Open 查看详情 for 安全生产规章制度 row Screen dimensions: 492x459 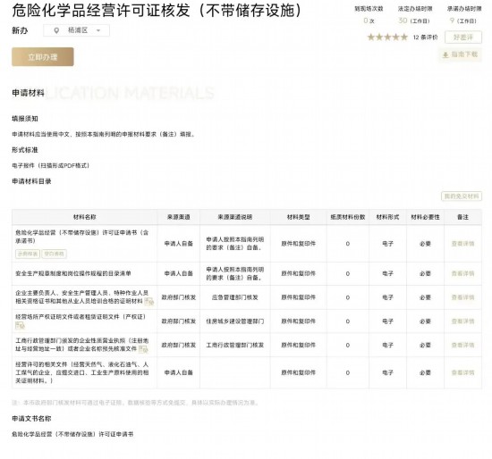(462, 273)
